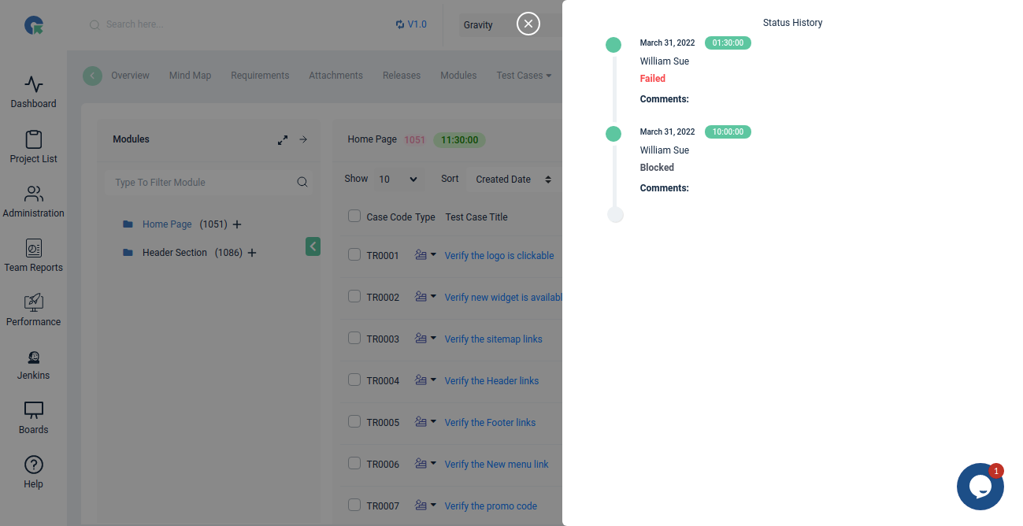Click the Header Section folder icon
The image size is (1023, 526).
point(128,253)
